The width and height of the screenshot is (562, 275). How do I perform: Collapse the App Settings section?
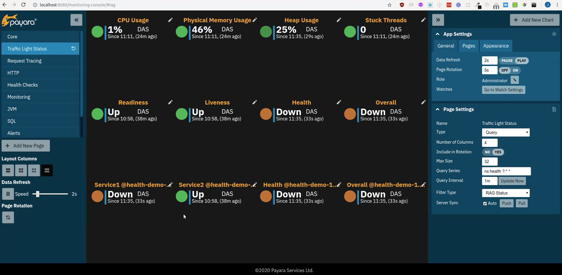438,34
